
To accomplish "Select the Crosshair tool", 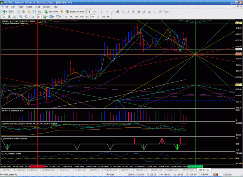I will [x=95, y=12].
